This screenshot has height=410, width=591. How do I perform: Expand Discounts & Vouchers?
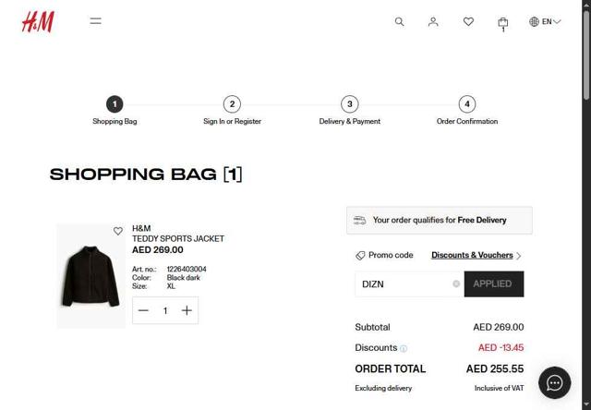pos(476,255)
